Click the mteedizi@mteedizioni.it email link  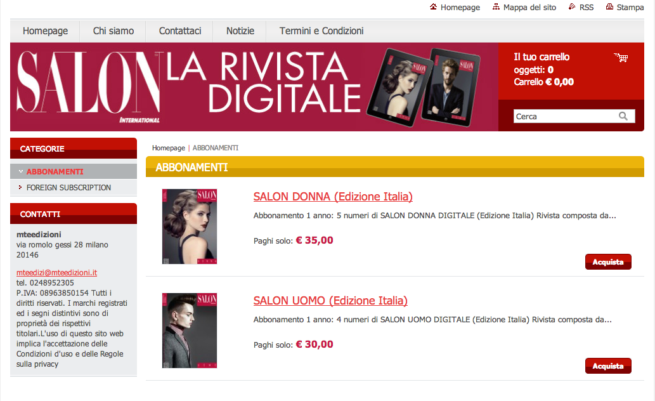coord(57,273)
